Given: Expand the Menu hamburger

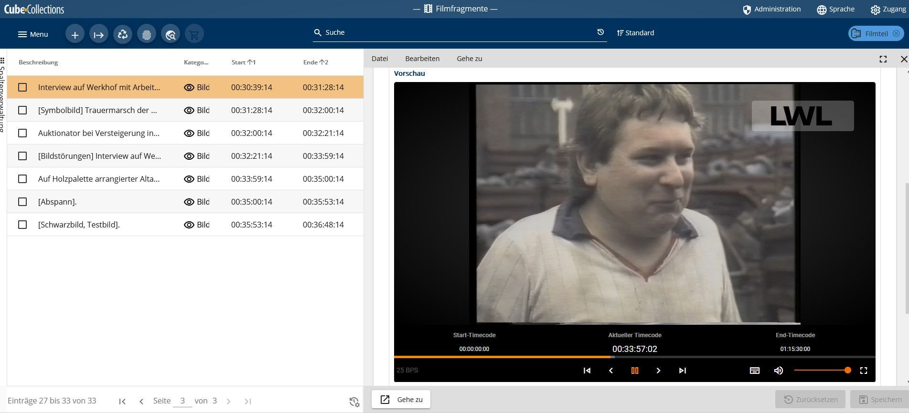Looking at the screenshot, I should click(x=33, y=34).
